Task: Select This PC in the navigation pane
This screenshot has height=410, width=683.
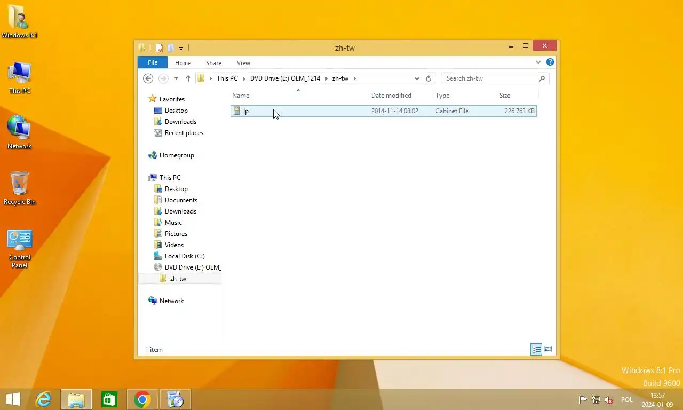Action: [170, 178]
